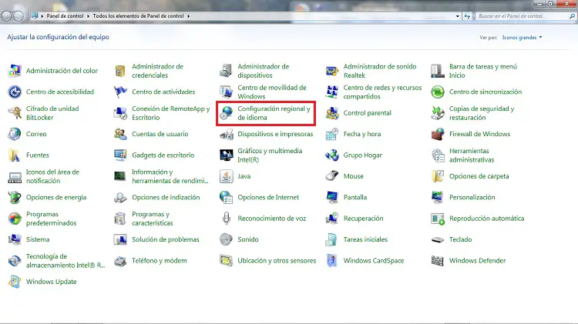Screen dimensions: 578x324
Task: Open the Opciones de indización link
Action: point(166,197)
